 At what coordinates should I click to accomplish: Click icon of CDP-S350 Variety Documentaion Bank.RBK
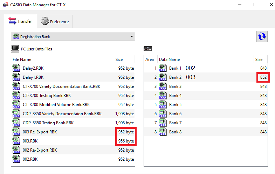pos(16,113)
